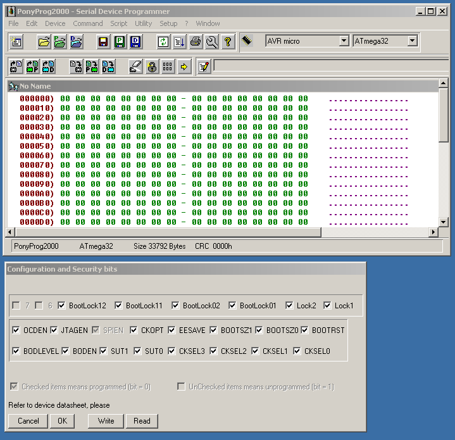Viewport: 455px width, 440px height.
Task: Click the Read button in dialog
Action: [x=142, y=421]
